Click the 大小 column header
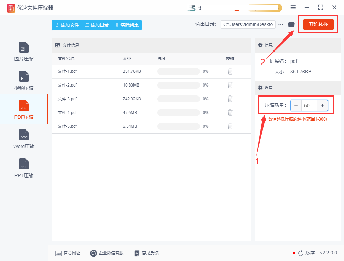 point(127,58)
